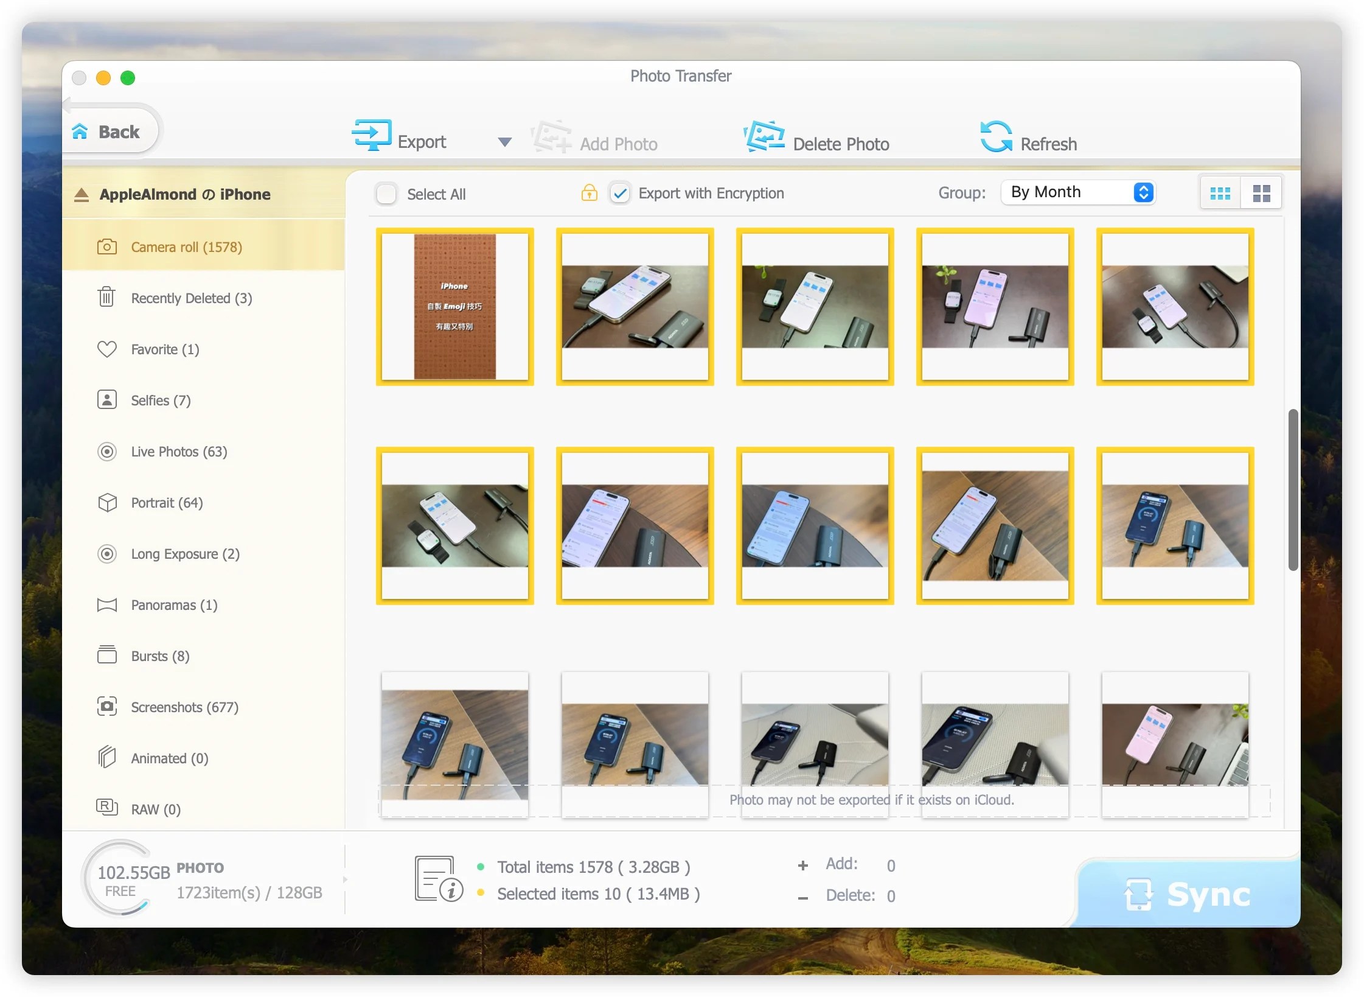Image resolution: width=1364 pixels, height=997 pixels.
Task: Toggle Export with Encryption checkbox
Action: [x=619, y=193]
